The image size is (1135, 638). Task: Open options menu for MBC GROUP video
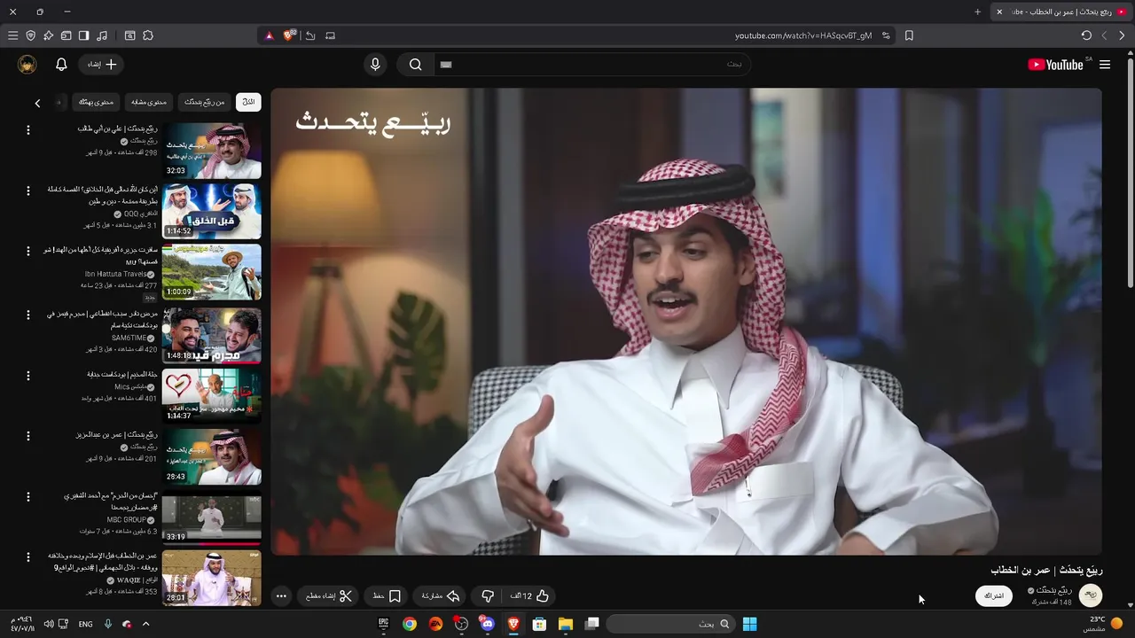[27, 497]
